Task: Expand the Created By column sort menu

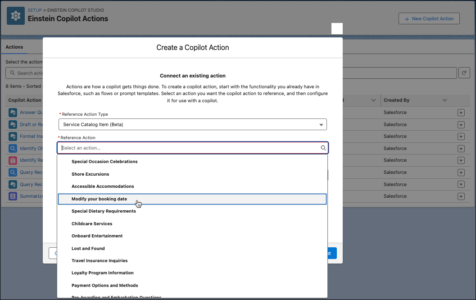Action: 445,100
